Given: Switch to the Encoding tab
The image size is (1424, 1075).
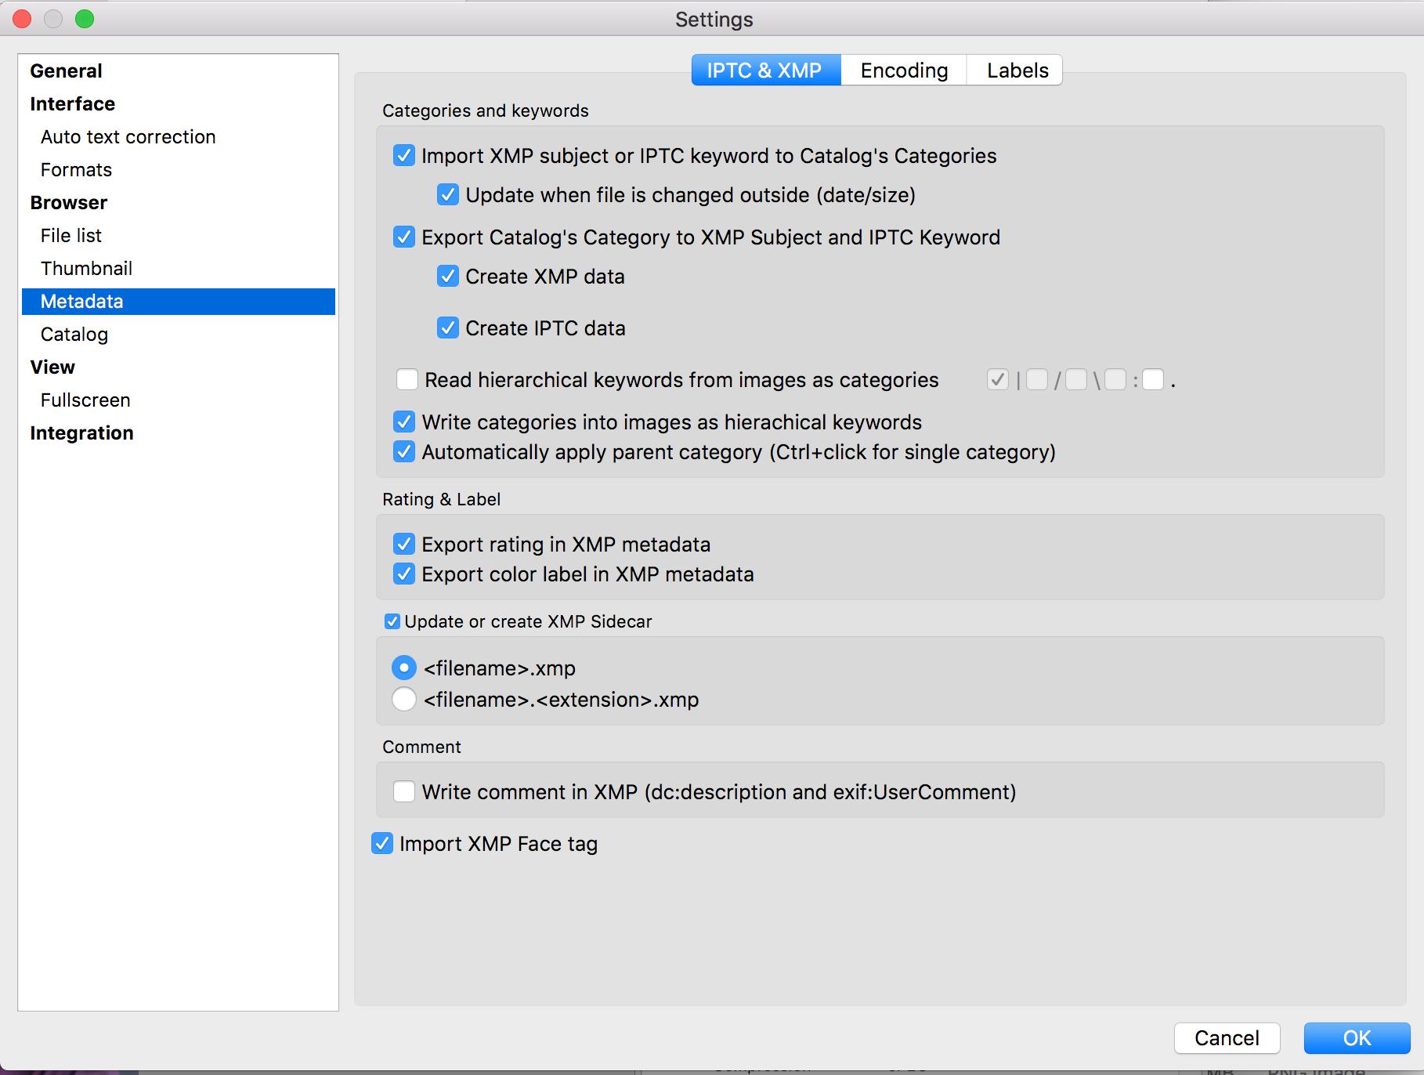Looking at the screenshot, I should (903, 71).
